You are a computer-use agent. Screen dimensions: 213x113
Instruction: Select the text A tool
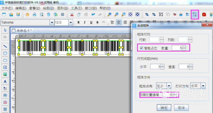[5, 81]
